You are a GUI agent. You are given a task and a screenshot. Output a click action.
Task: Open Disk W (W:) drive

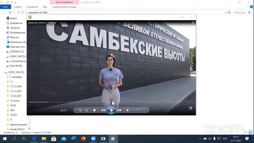[x=14, y=66]
